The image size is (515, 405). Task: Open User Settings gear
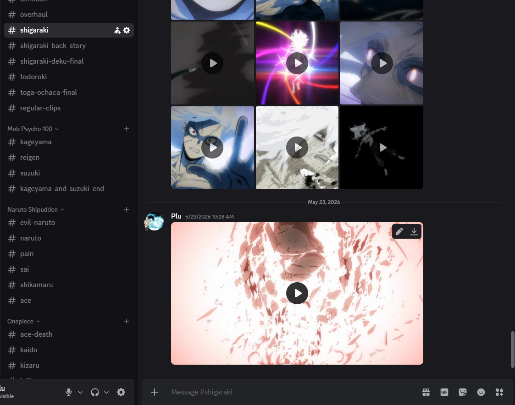(121, 392)
